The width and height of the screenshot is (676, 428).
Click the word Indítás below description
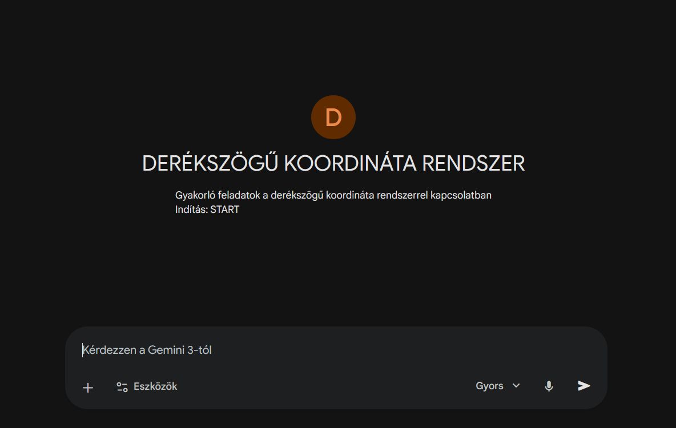(x=191, y=209)
